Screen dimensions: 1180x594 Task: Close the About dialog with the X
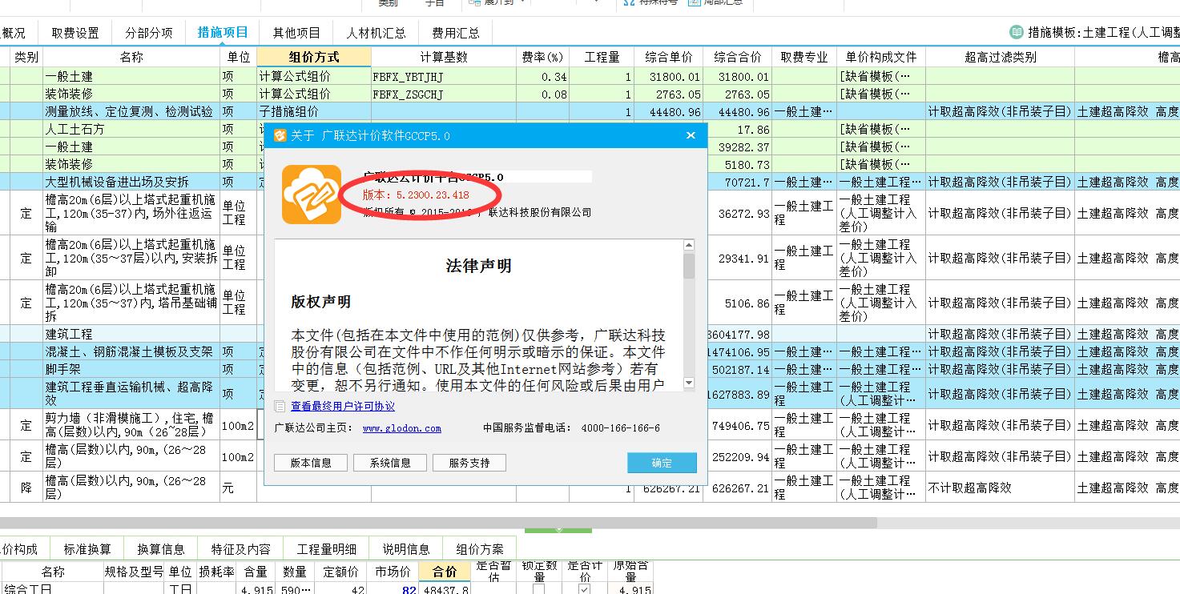(691, 136)
